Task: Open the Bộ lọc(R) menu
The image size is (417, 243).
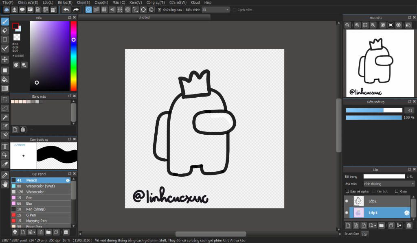Action: click(x=65, y=2)
